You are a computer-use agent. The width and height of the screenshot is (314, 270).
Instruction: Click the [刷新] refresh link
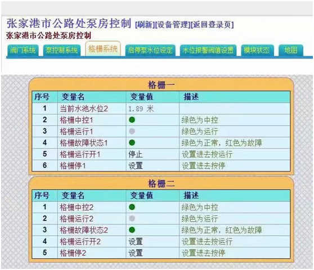[x=145, y=25]
